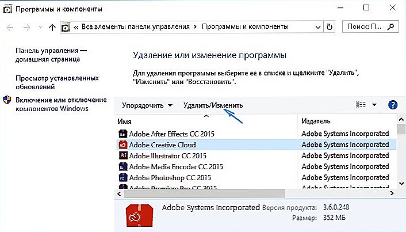The image size is (406, 232).
Task: Click the search magnifier icon
Action: click(390, 26)
